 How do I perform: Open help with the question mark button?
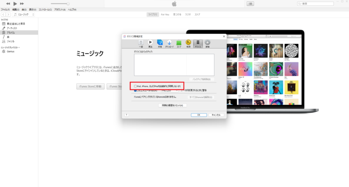[x=126, y=115]
